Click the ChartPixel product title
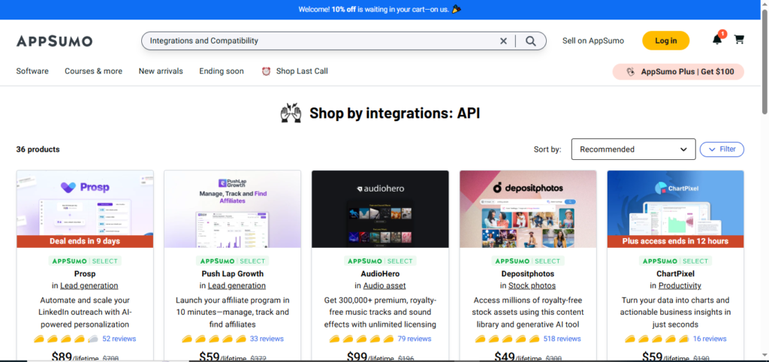 [x=675, y=273]
